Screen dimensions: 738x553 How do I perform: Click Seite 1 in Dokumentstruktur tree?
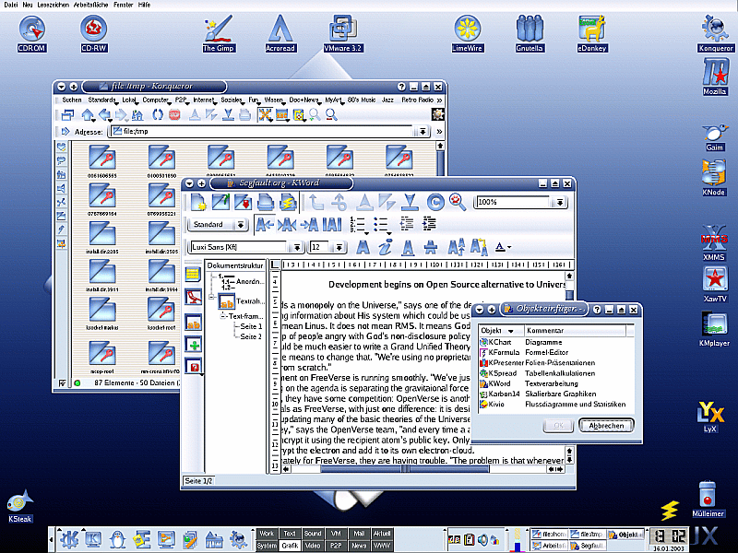(x=251, y=326)
